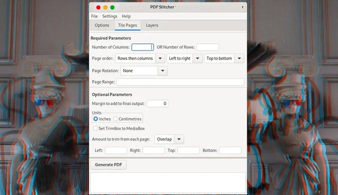Click the Bottom trim field
The image size is (338, 195).
point(230,150)
